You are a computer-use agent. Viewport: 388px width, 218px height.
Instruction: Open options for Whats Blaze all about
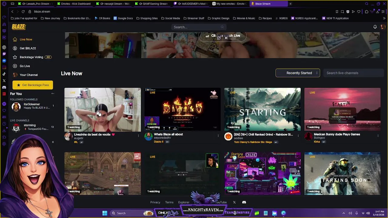(218, 136)
